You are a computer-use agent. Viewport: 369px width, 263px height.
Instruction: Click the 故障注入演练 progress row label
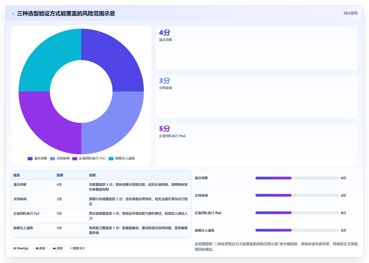coord(204,231)
